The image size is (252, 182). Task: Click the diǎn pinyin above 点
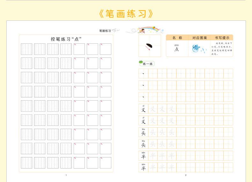click(x=177, y=45)
